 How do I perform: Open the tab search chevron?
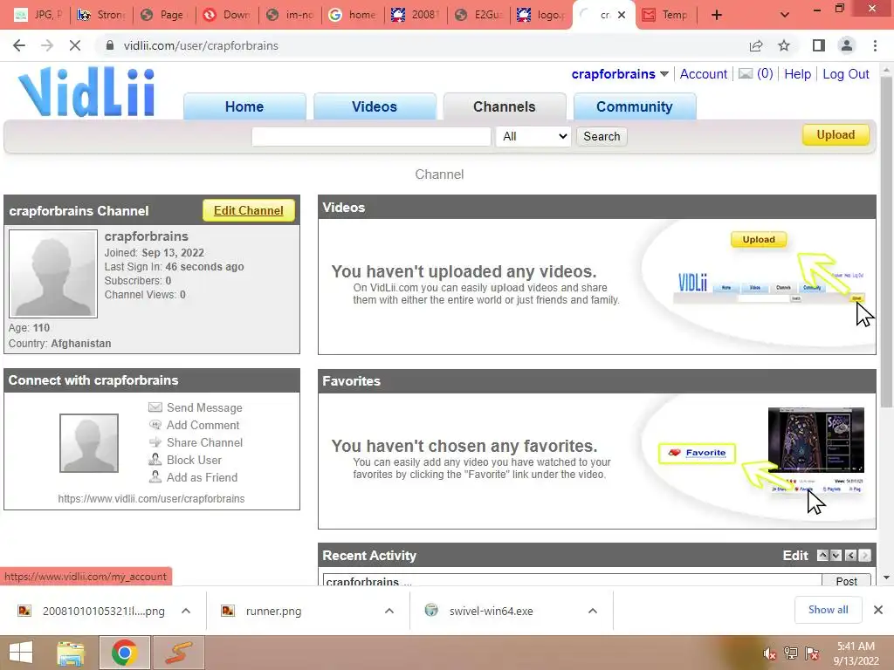tap(785, 16)
